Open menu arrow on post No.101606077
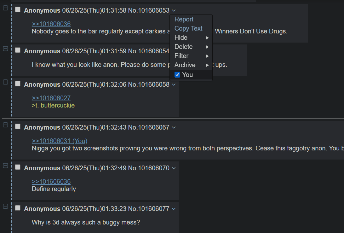344x233 pixels. (x=174, y=209)
